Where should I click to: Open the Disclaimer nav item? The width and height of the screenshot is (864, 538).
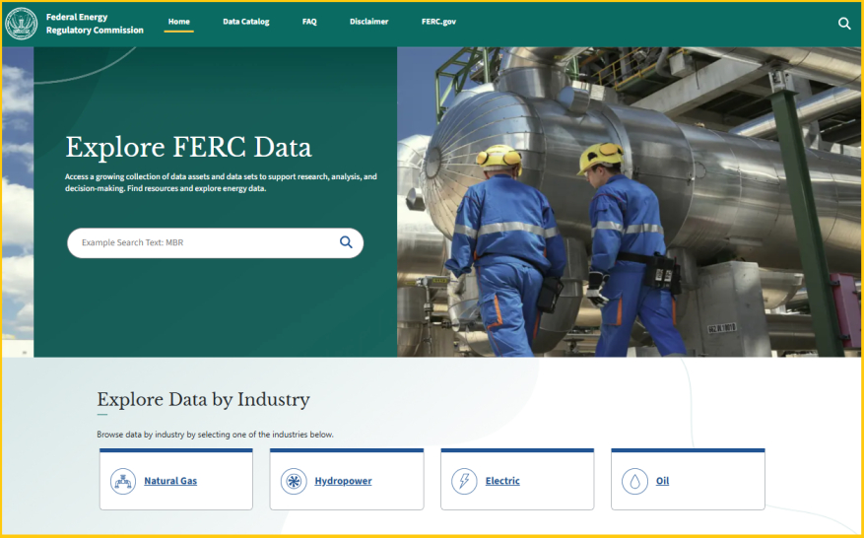(368, 22)
